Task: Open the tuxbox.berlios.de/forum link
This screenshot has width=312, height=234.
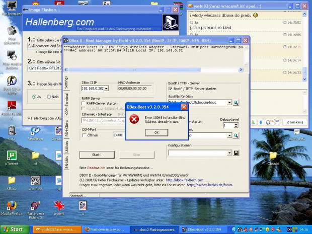Action: pos(209,185)
